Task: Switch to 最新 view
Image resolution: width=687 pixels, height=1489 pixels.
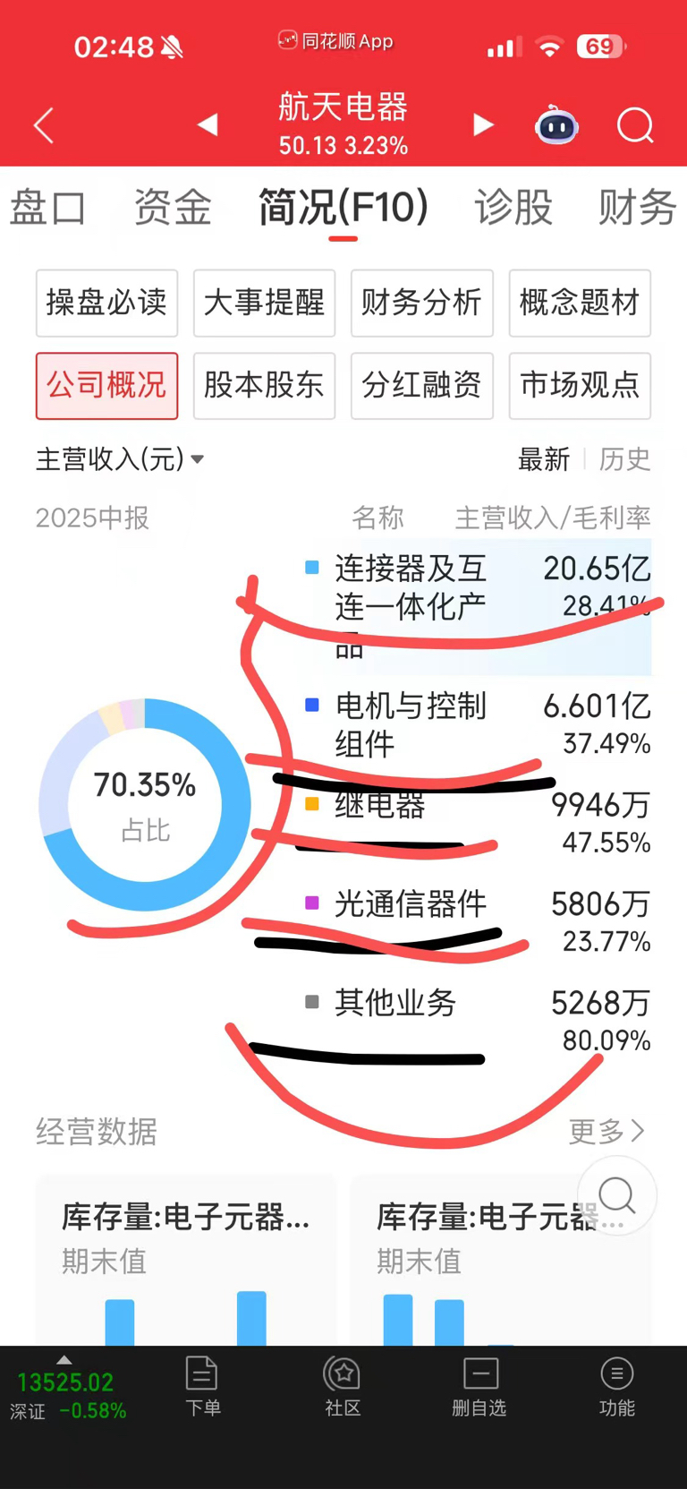Action: (544, 459)
